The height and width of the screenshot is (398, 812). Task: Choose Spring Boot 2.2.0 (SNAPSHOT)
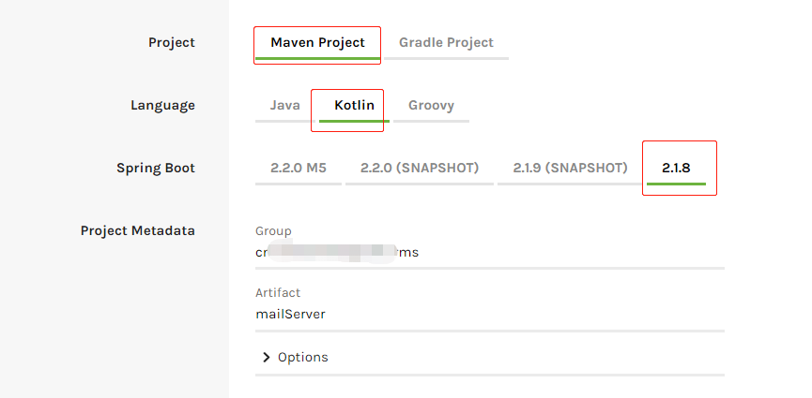click(x=420, y=169)
